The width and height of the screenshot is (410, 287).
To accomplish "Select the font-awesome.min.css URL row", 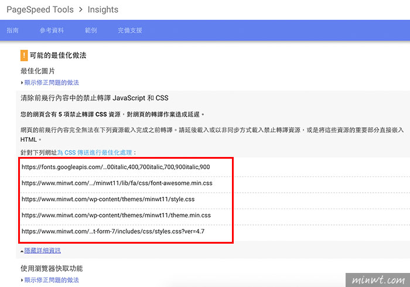I will point(117,183).
